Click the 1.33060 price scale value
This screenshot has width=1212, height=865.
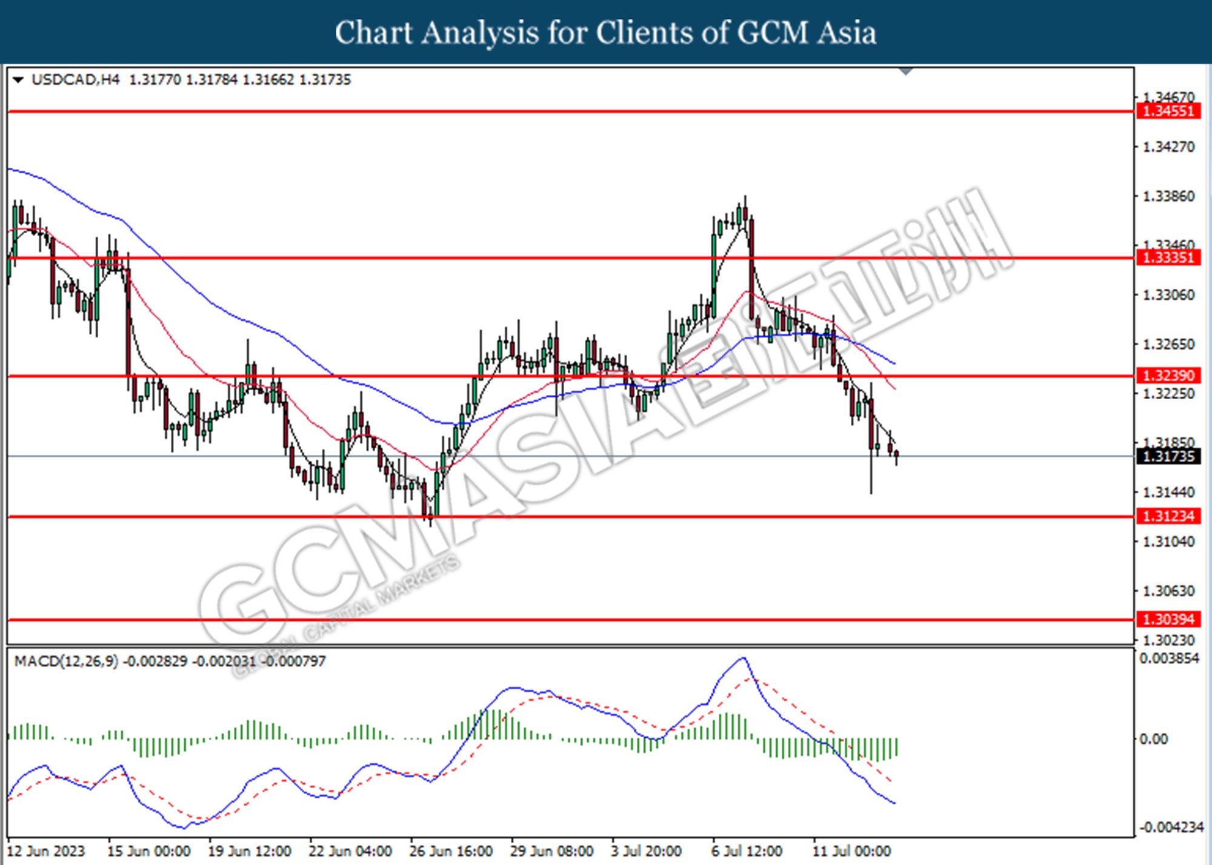(x=1169, y=295)
